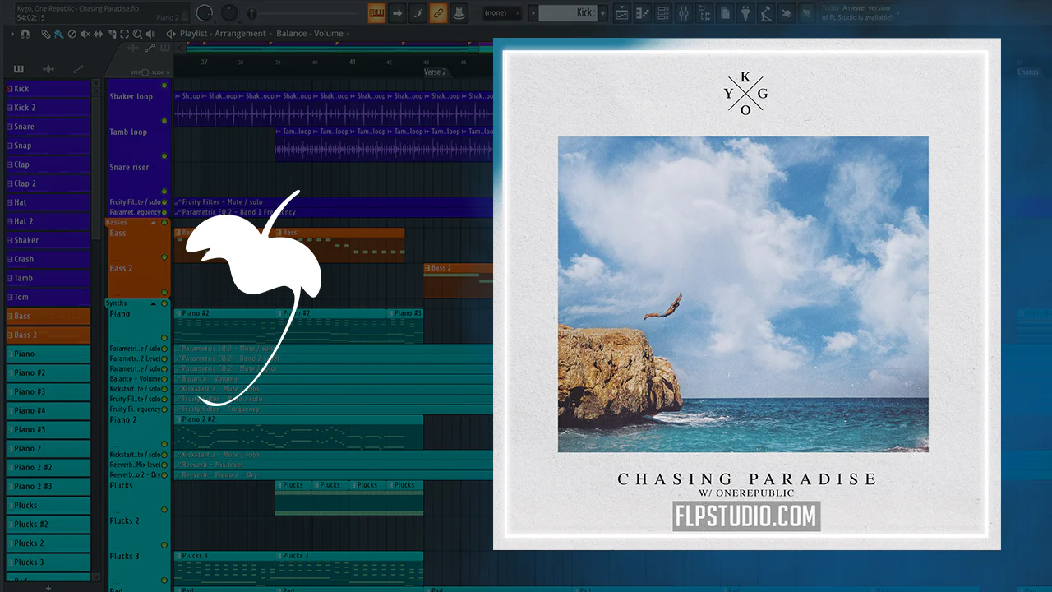Adjust the main pitch knob in top bar
Viewport: 1052px width, 592px height.
point(229,12)
